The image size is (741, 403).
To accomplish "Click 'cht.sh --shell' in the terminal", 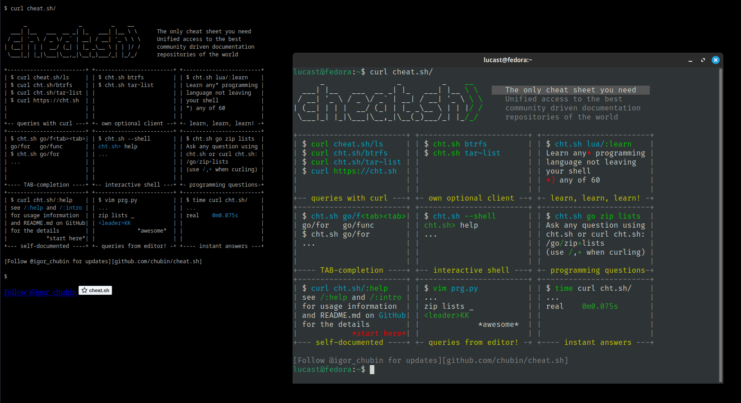I will point(464,216).
